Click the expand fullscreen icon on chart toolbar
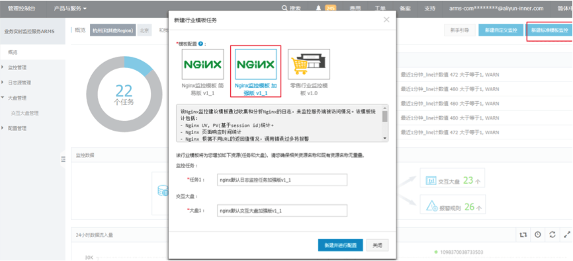573x261 pixels. [567, 235]
